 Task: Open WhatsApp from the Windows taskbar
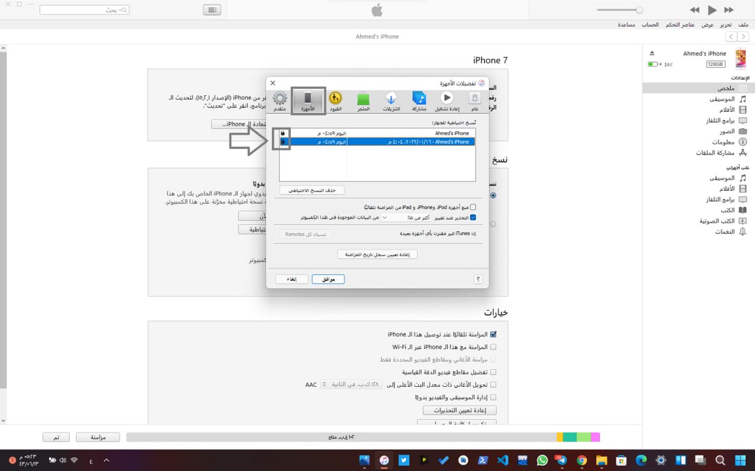tap(543, 460)
